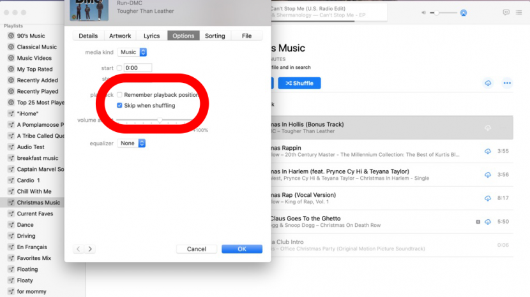Switch to the Details tab
This screenshot has height=297, width=530.
click(88, 36)
